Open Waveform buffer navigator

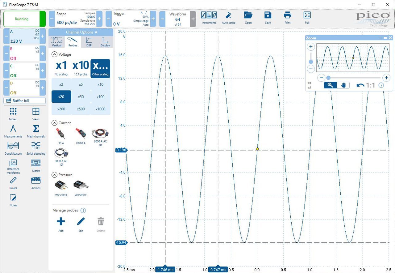[x=178, y=19]
